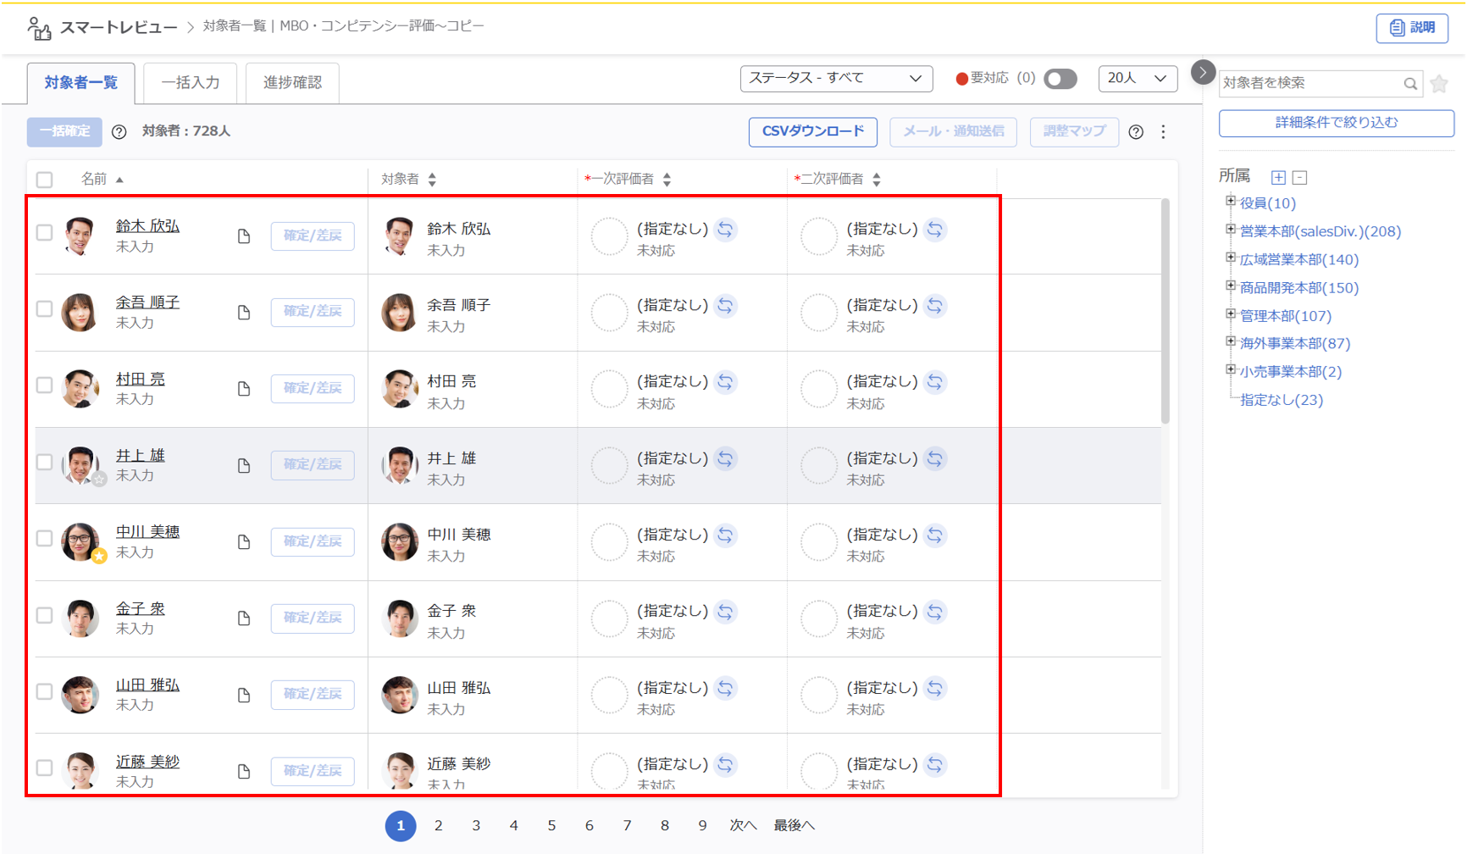Switch to the 進捗確認 tab
Viewport: 1467px width, 854px height.
pos(292,82)
